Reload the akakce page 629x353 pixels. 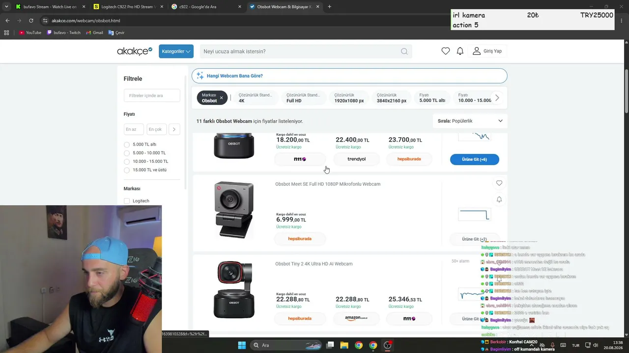click(x=31, y=21)
